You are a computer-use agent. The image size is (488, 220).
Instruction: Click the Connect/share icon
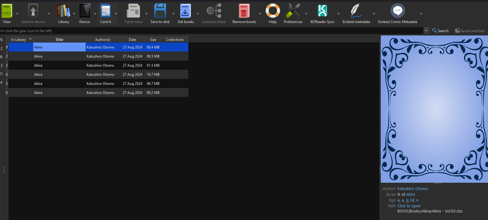pos(214,11)
